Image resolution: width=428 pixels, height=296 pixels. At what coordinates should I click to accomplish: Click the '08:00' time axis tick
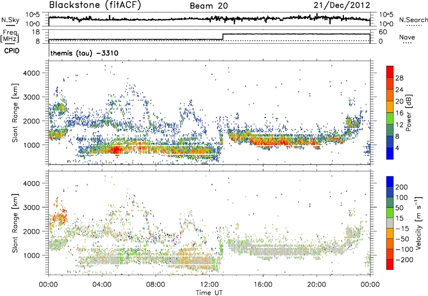tap(156, 285)
